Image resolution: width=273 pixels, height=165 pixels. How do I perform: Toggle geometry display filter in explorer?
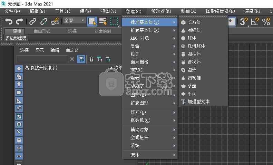pos(19,69)
